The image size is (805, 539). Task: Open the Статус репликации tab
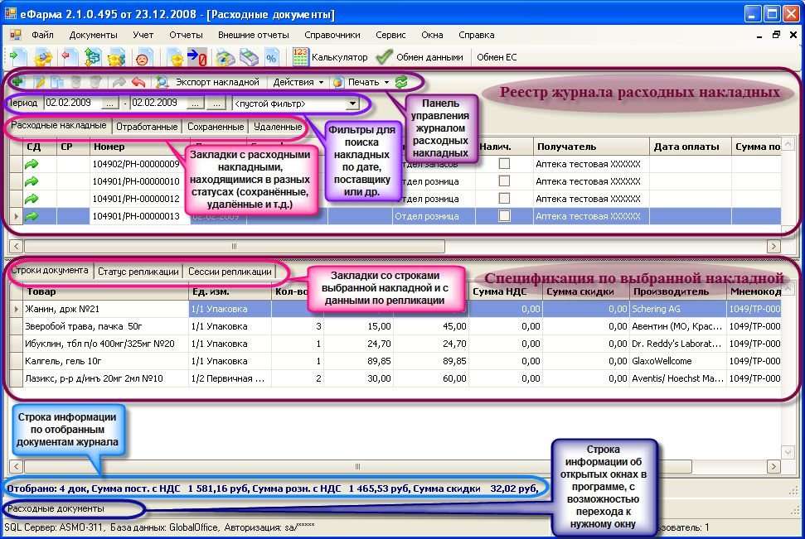[138, 272]
